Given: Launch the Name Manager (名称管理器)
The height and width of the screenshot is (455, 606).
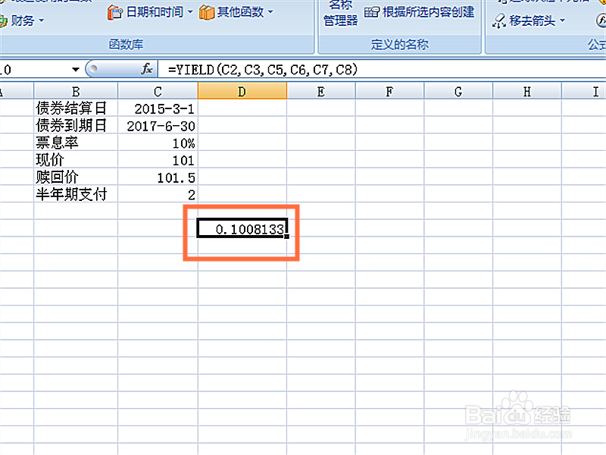Looking at the screenshot, I should tap(339, 13).
